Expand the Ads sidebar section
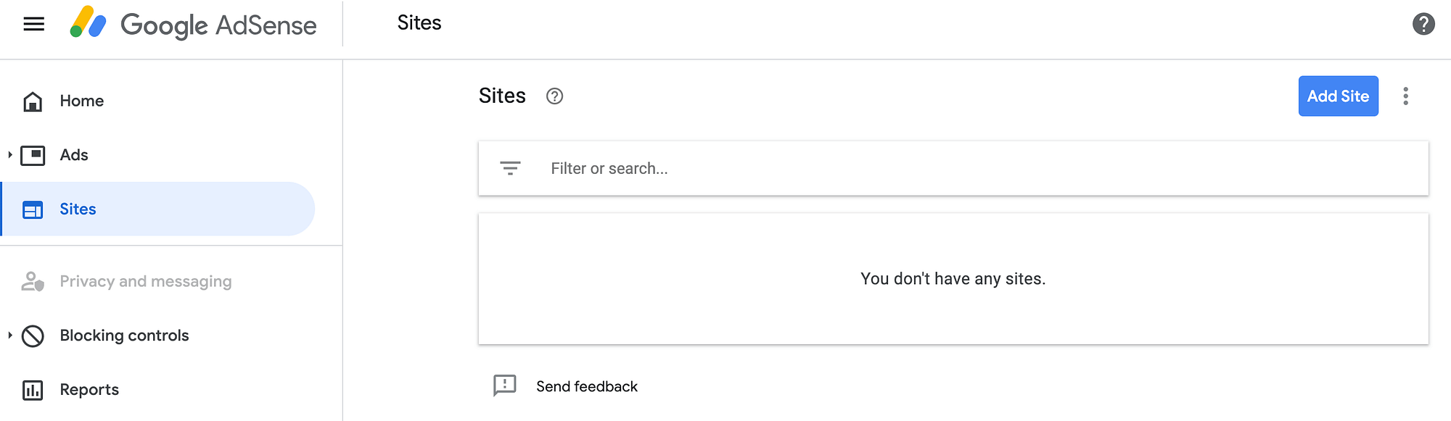The width and height of the screenshot is (1451, 421). 9,154
